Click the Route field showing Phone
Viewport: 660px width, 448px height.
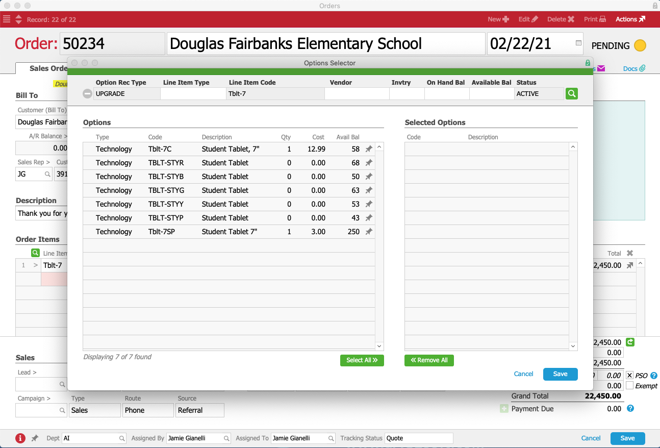[x=148, y=410]
